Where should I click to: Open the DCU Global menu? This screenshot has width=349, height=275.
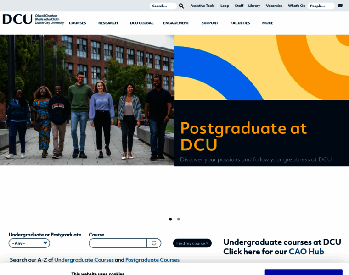[141, 23]
